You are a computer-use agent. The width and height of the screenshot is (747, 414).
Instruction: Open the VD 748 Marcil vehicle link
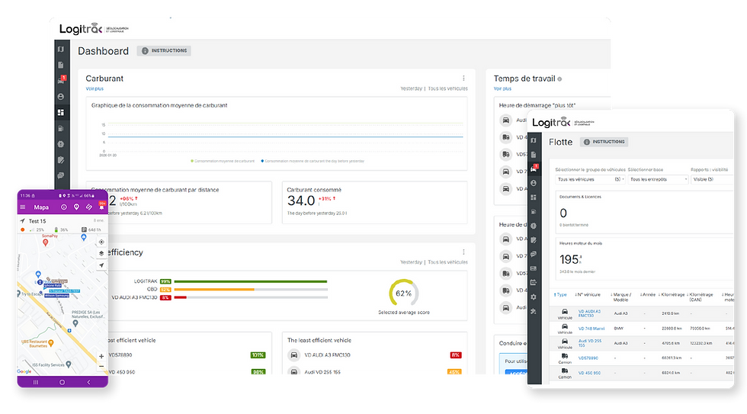[x=592, y=329]
